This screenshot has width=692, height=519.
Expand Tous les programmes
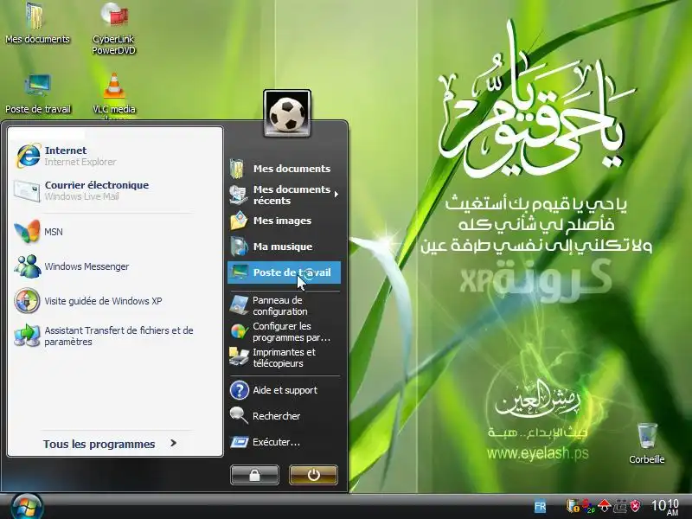coord(110,444)
